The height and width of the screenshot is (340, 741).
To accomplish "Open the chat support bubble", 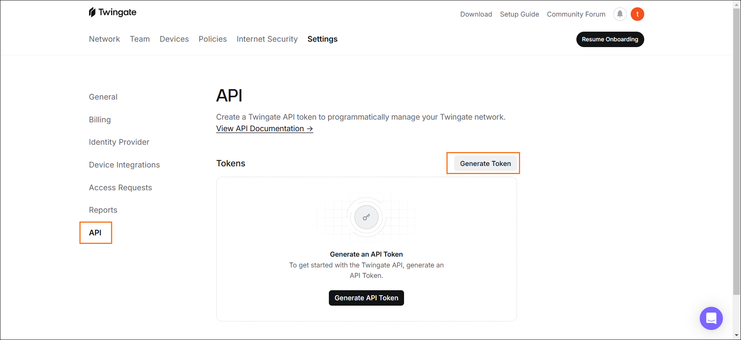I will pyautogui.click(x=711, y=318).
